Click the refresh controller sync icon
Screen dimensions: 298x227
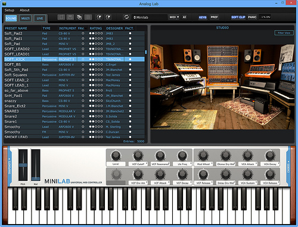126,17
